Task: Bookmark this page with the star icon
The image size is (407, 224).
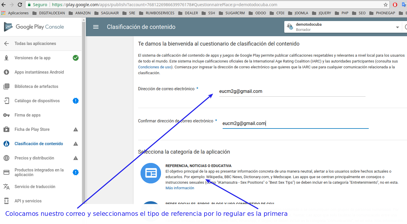Action: pyautogui.click(x=386, y=5)
